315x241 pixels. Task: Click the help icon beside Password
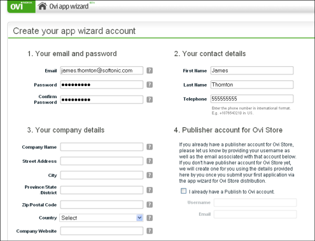point(150,85)
